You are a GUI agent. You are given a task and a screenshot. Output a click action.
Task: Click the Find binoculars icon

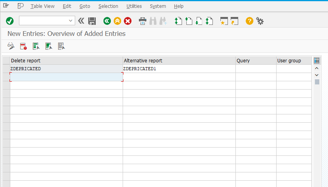(153, 21)
